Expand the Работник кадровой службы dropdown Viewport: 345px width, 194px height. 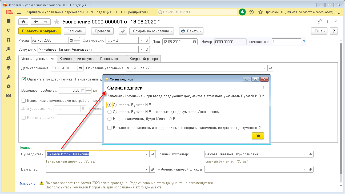tap(305, 169)
